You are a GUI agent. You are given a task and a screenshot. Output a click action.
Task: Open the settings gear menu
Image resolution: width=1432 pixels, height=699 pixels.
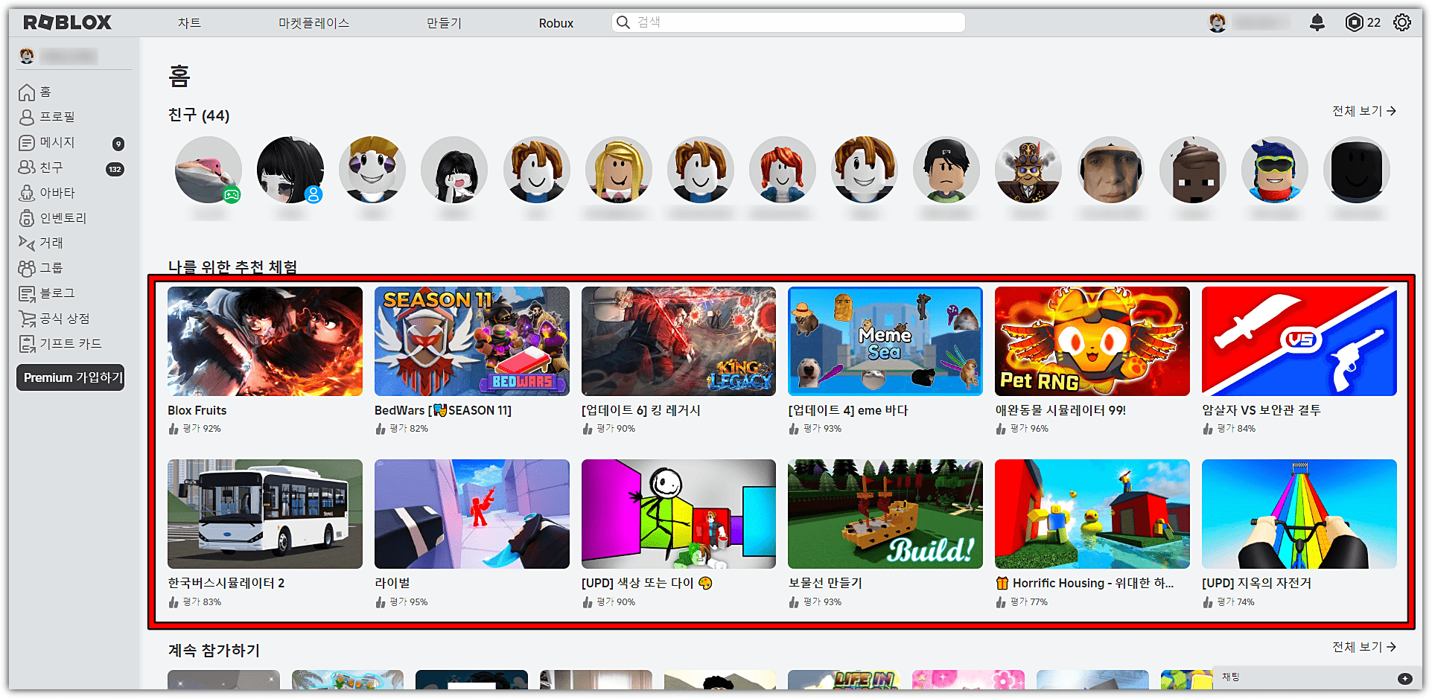[x=1401, y=22]
